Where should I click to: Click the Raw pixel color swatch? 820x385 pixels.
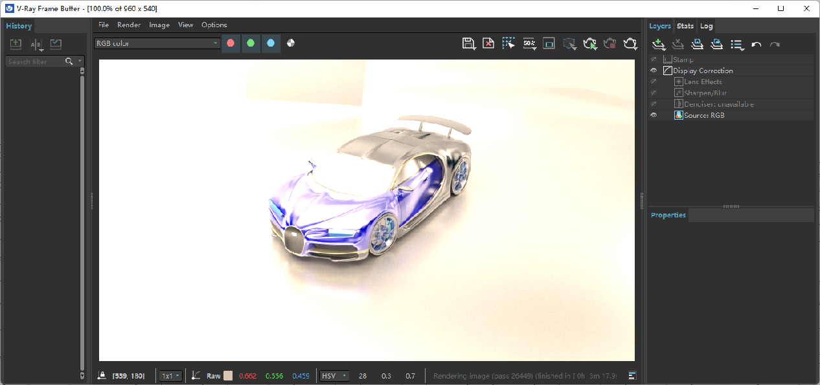228,376
